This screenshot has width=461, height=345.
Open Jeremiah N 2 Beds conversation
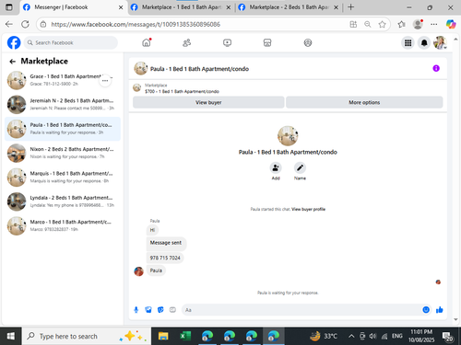coord(63,105)
